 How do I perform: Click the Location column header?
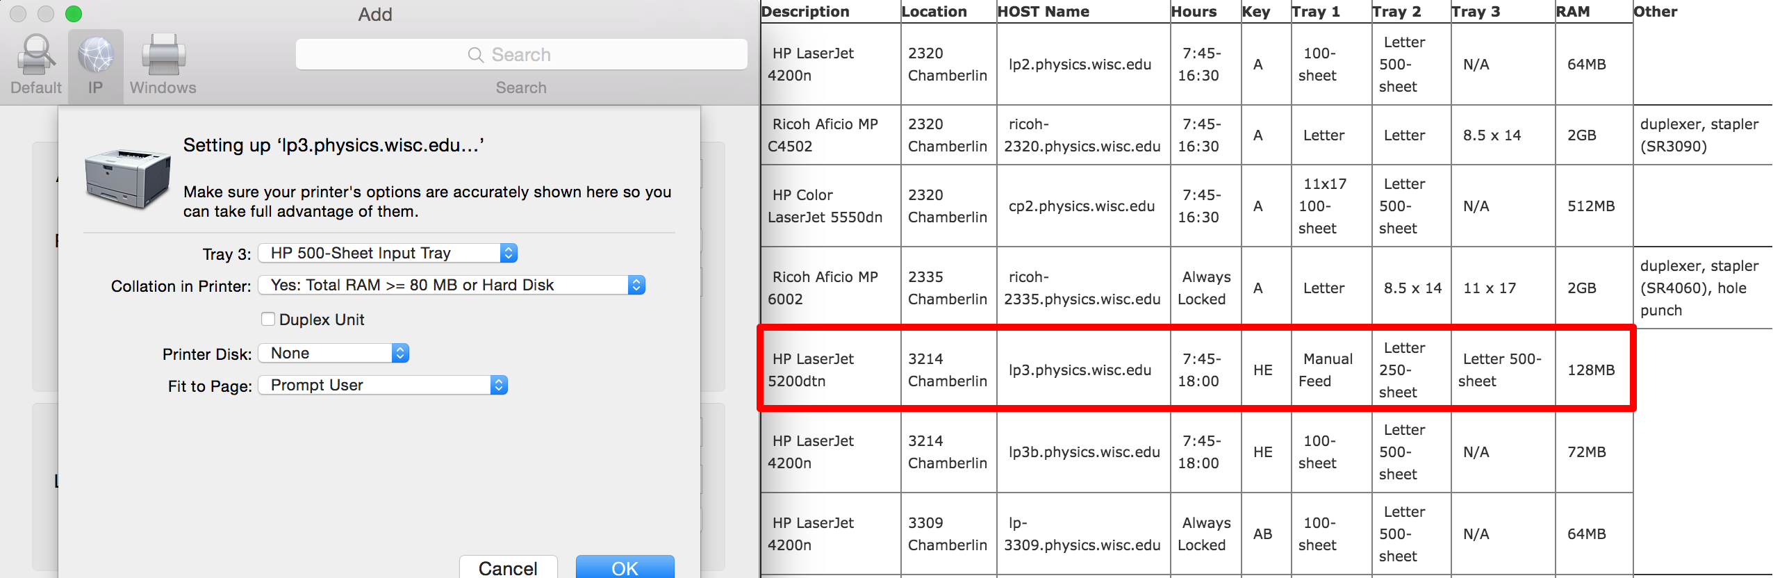pos(934,11)
